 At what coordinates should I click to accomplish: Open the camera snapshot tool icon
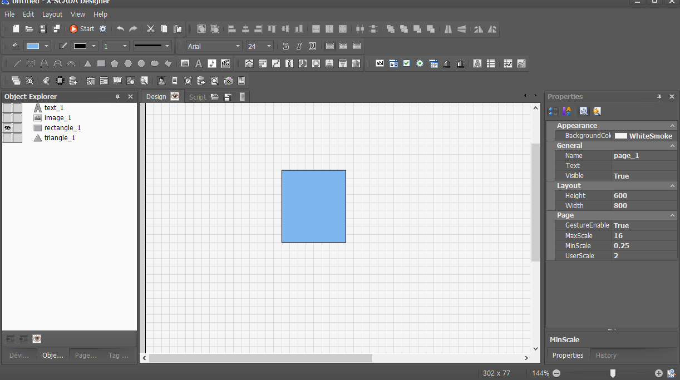228,81
